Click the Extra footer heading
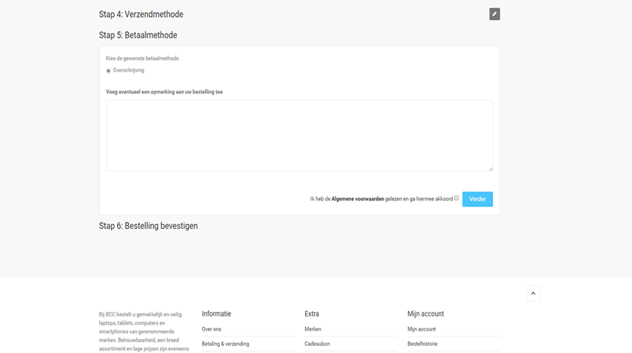This screenshot has height=353, width=632. pos(312,314)
